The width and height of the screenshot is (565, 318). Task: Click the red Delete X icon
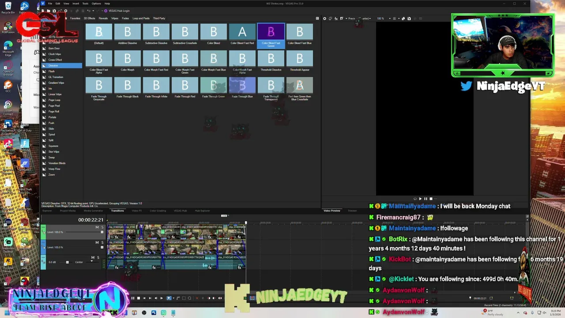coord(197,298)
